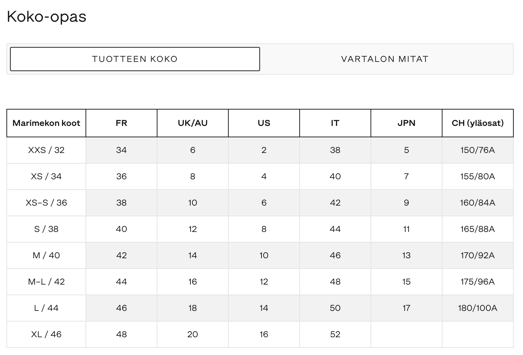Click the Marimekon koot column header
Screen dimensions: 523x355
click(46, 123)
